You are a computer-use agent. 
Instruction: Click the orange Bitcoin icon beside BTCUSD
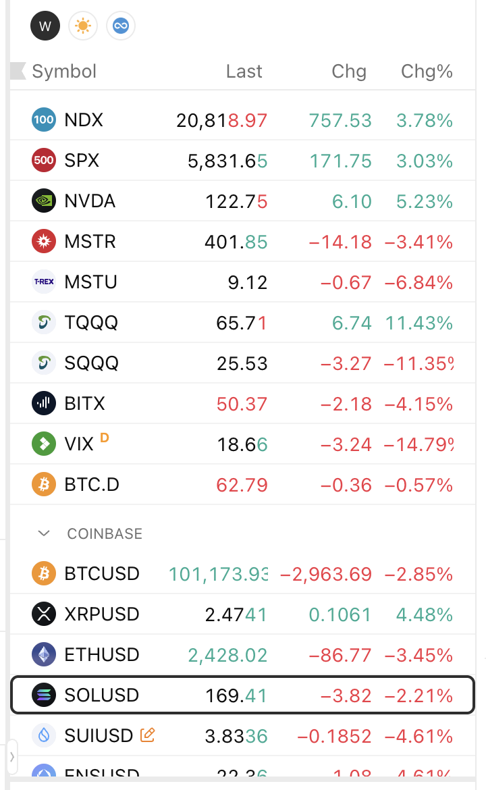coord(44,574)
